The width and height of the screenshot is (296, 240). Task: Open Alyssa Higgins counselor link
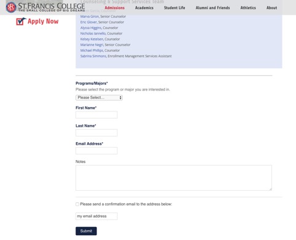point(91,28)
